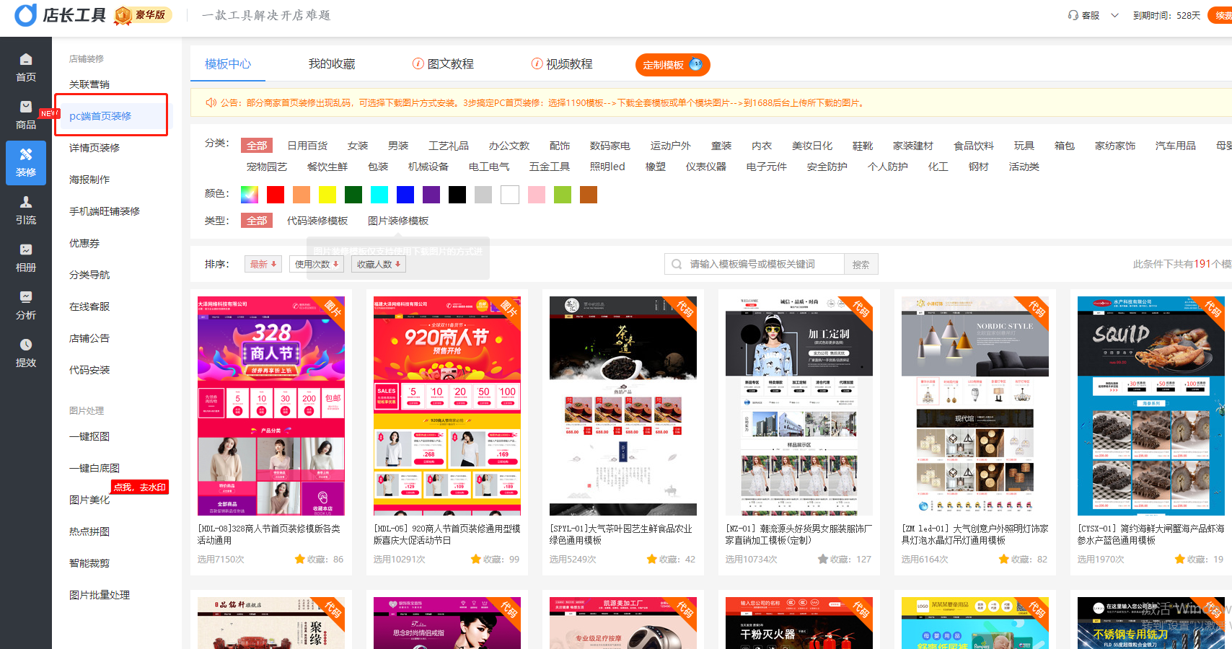The height and width of the screenshot is (649, 1232).
Task: Open the 图文教程 tab
Action: [x=443, y=64]
